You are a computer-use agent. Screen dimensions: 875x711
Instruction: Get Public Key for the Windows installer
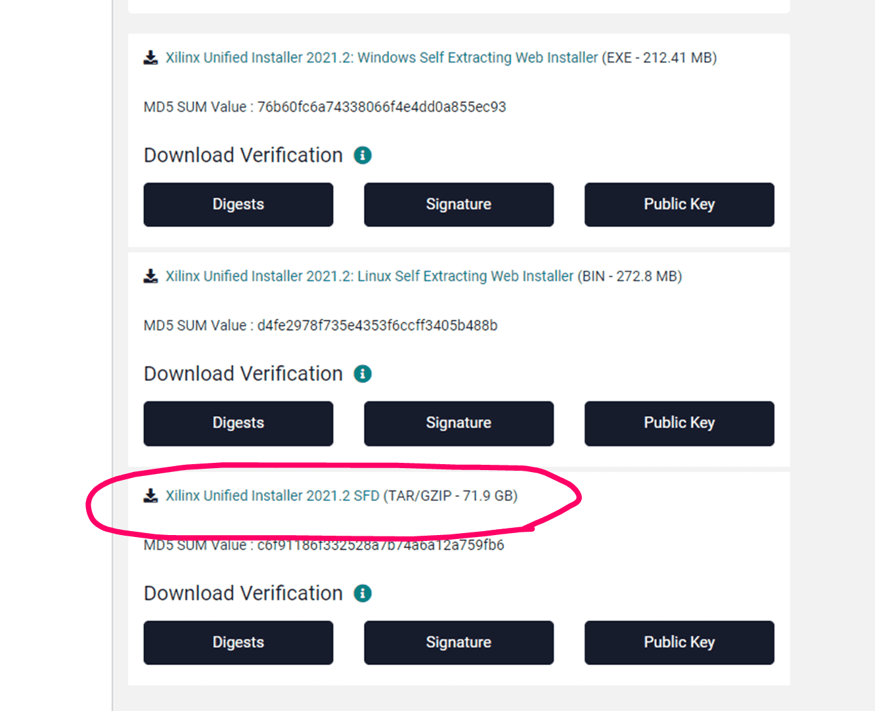click(679, 205)
